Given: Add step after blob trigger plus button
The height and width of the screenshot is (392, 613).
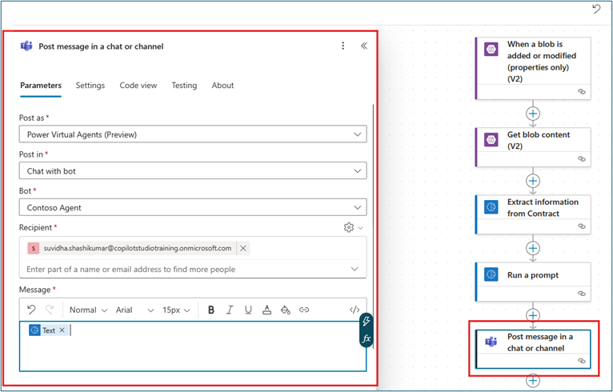Looking at the screenshot, I should pos(533,114).
